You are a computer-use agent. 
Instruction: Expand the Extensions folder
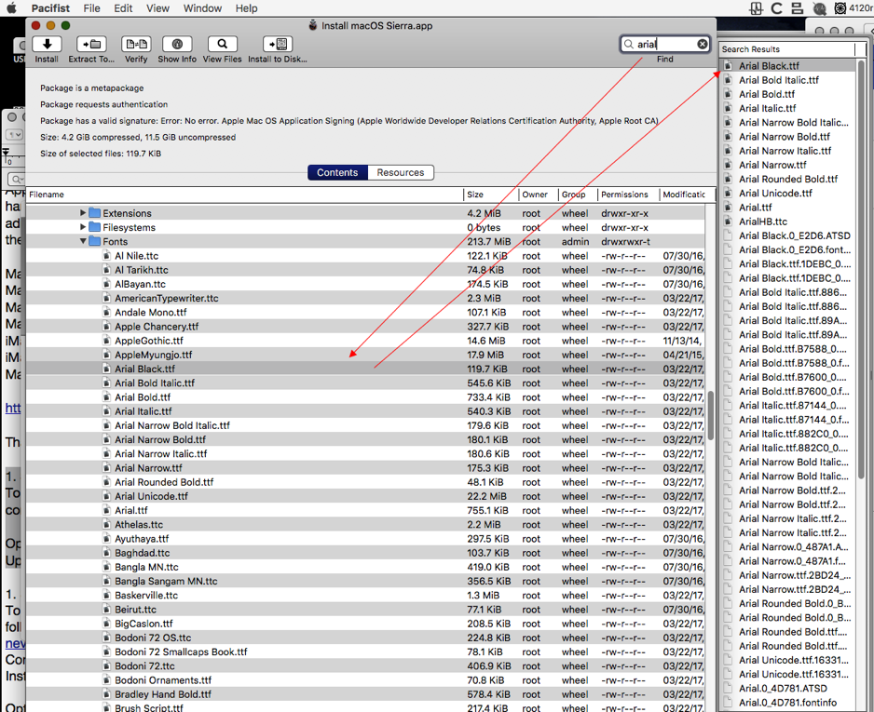pos(83,212)
